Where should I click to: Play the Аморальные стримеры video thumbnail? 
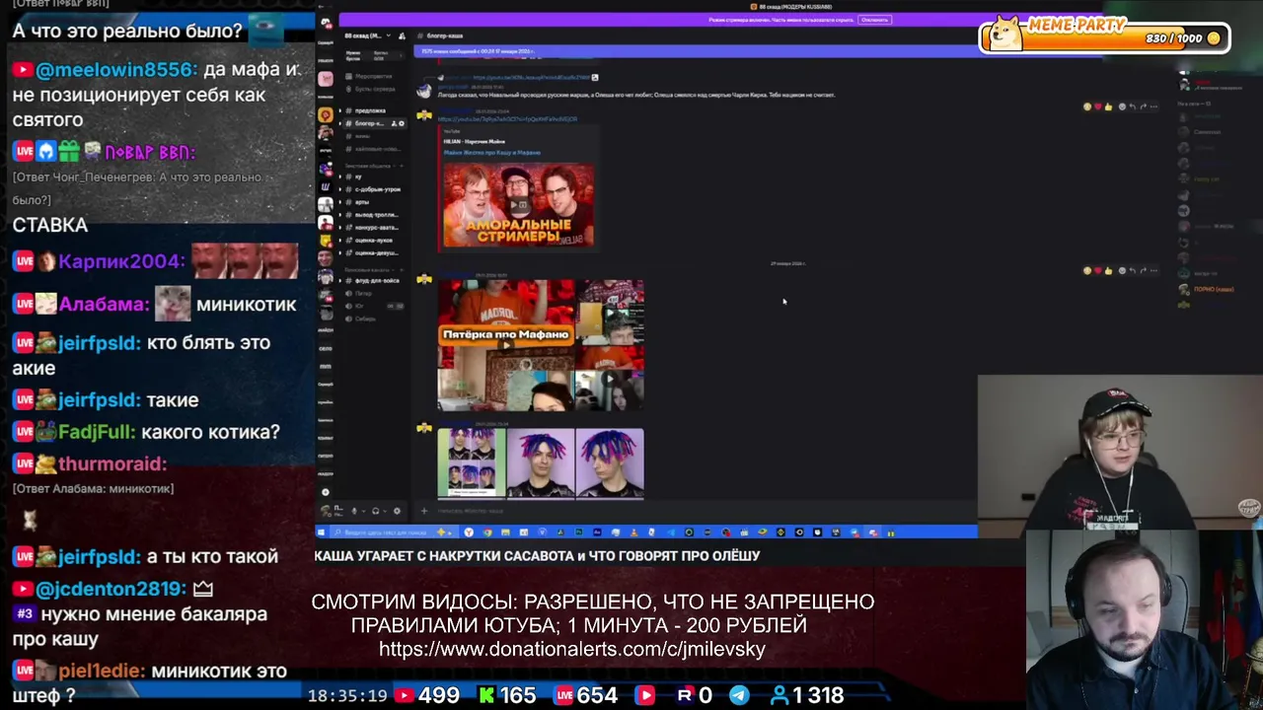click(518, 204)
